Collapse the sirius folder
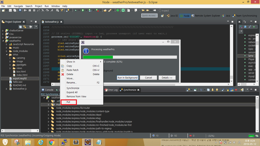260x146 pixels. pyautogui.click(x=6, y=55)
